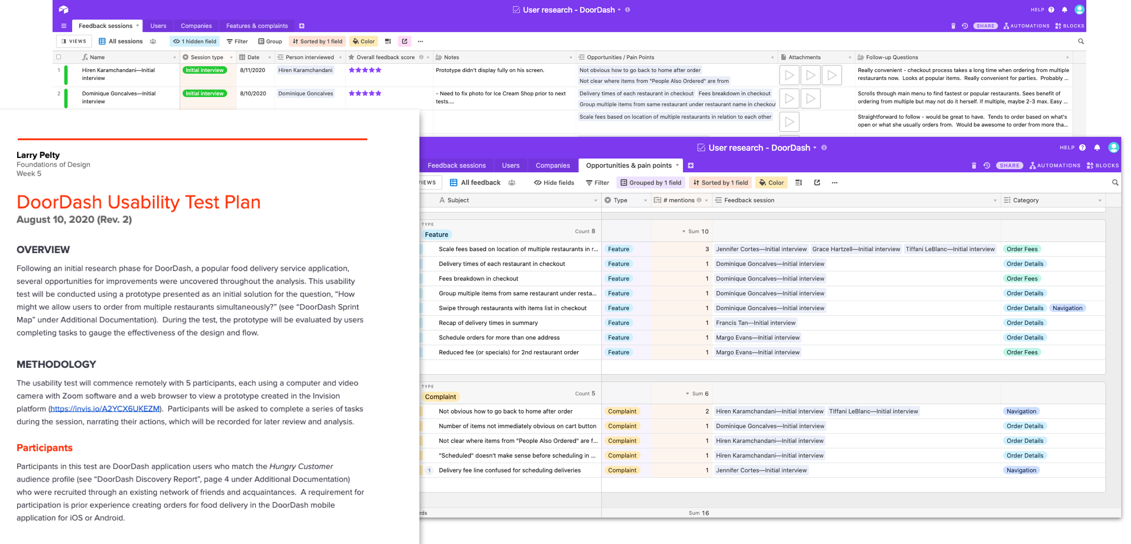The width and height of the screenshot is (1131, 544).
Task: Show the 1 hidden field
Action: coord(194,41)
